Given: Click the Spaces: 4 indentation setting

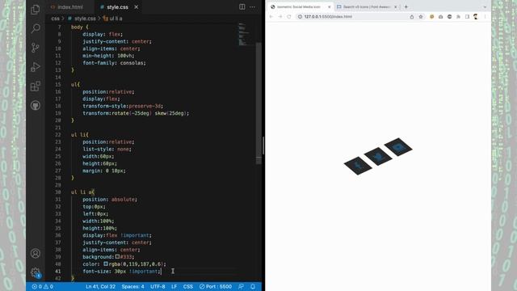Looking at the screenshot, I should click(x=132, y=286).
